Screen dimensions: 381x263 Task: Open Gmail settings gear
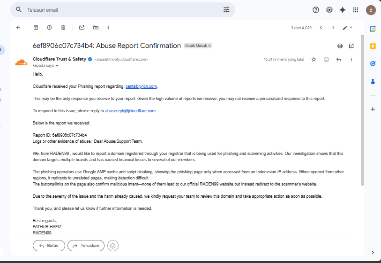click(x=329, y=10)
